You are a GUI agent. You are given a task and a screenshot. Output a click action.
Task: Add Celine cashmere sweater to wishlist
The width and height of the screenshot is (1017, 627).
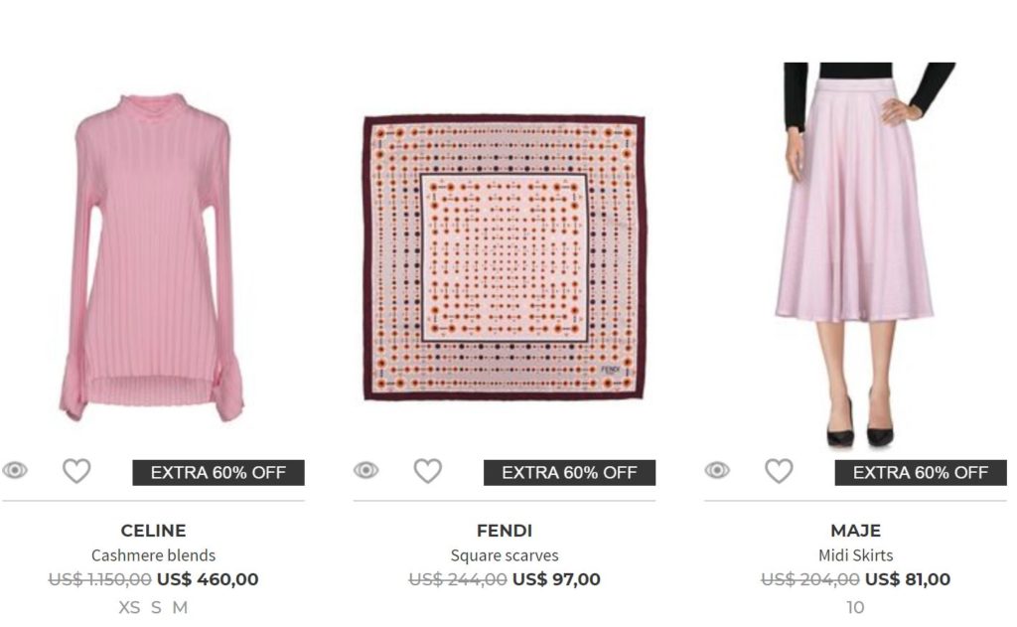pyautogui.click(x=76, y=471)
